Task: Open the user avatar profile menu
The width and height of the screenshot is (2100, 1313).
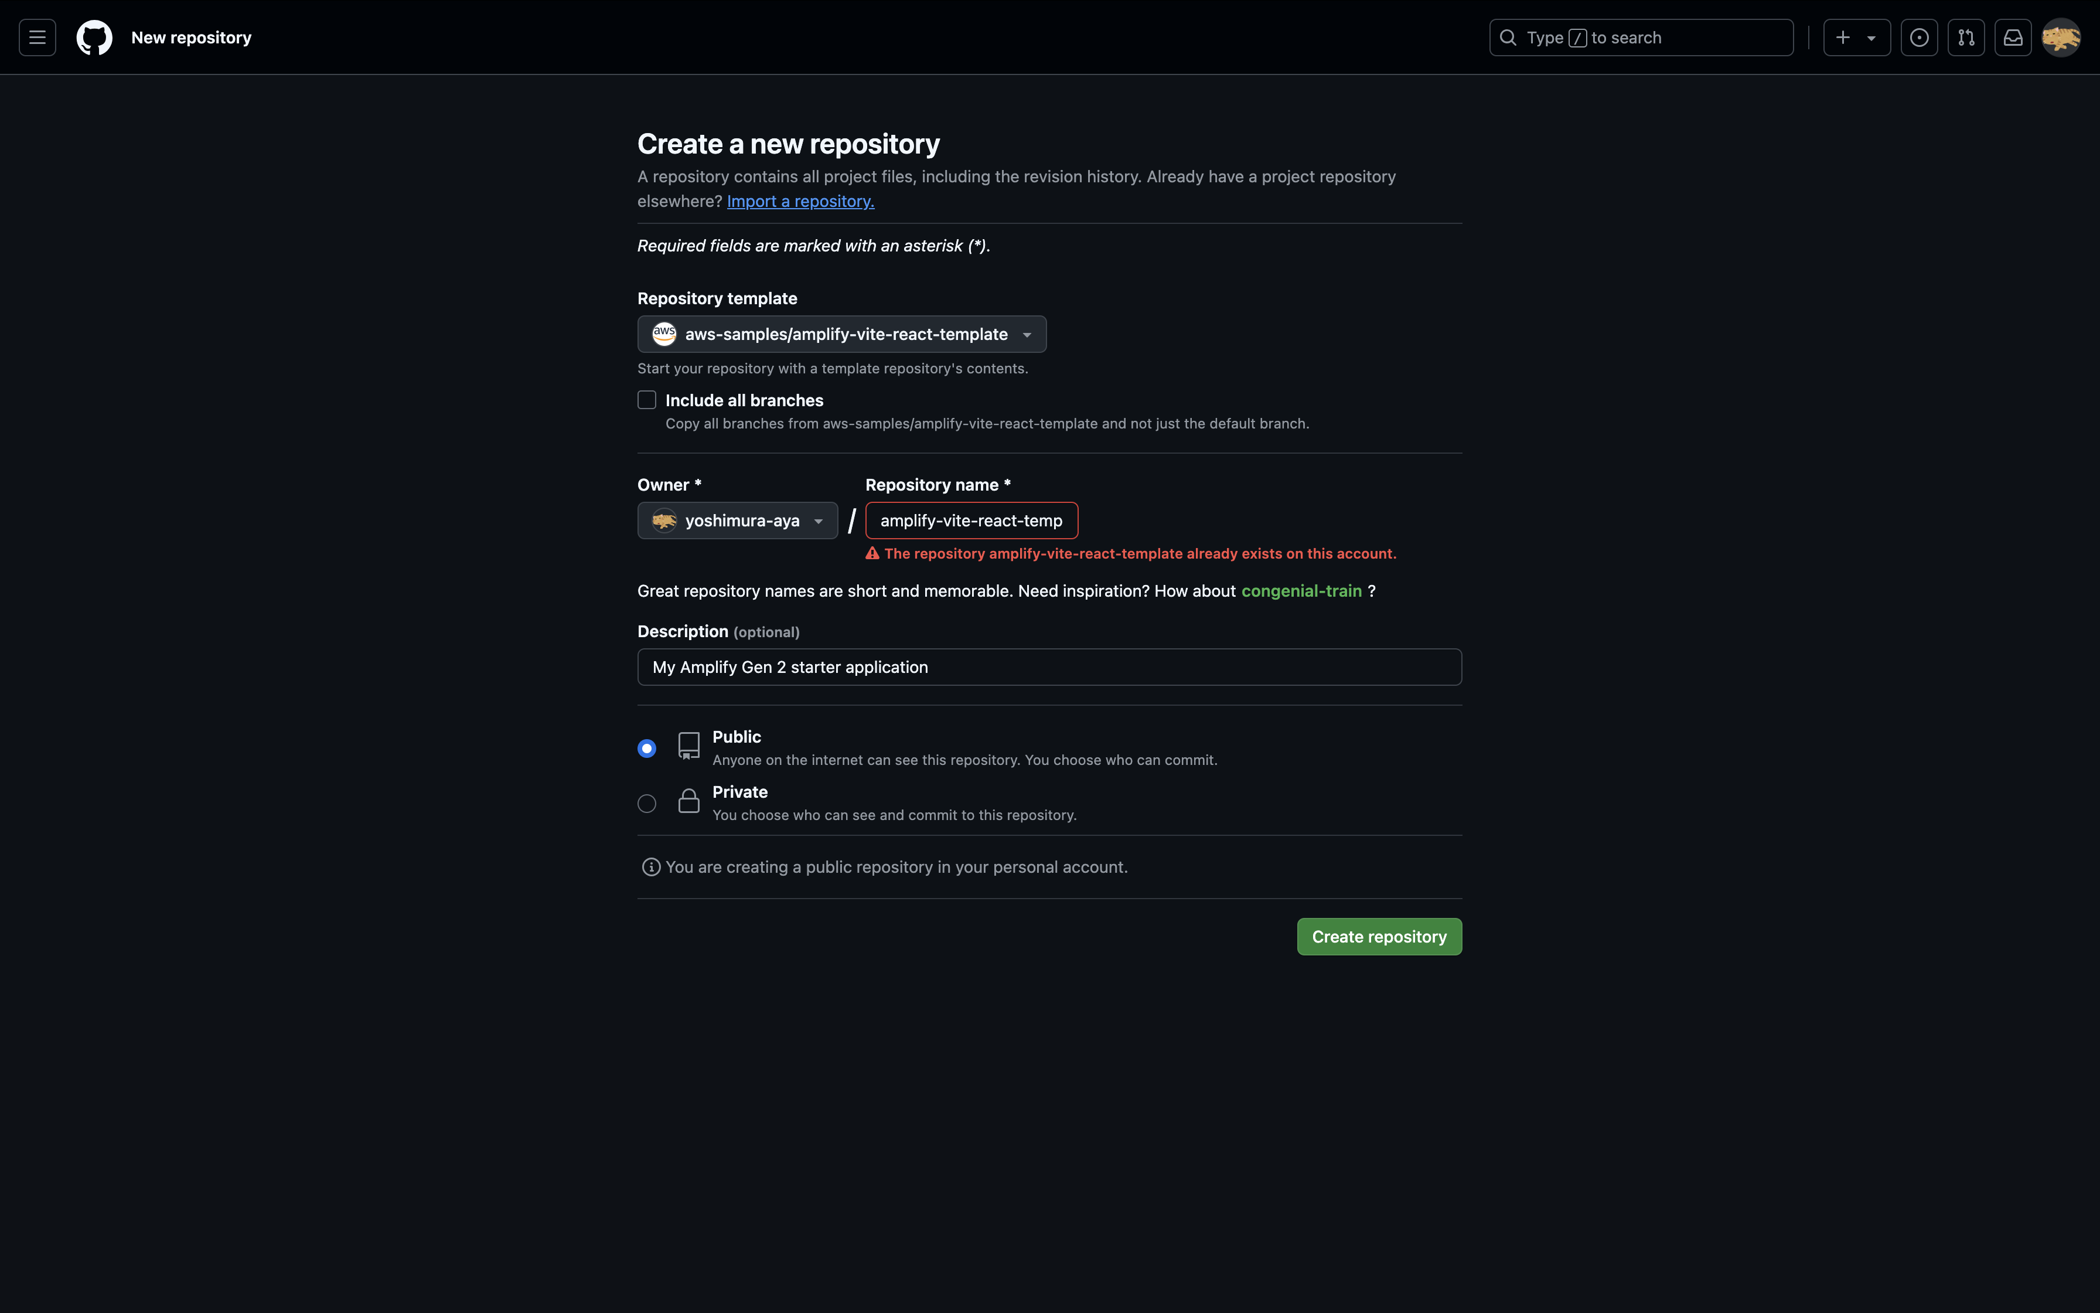Action: [2061, 38]
